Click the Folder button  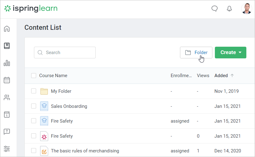pyautogui.click(x=196, y=53)
